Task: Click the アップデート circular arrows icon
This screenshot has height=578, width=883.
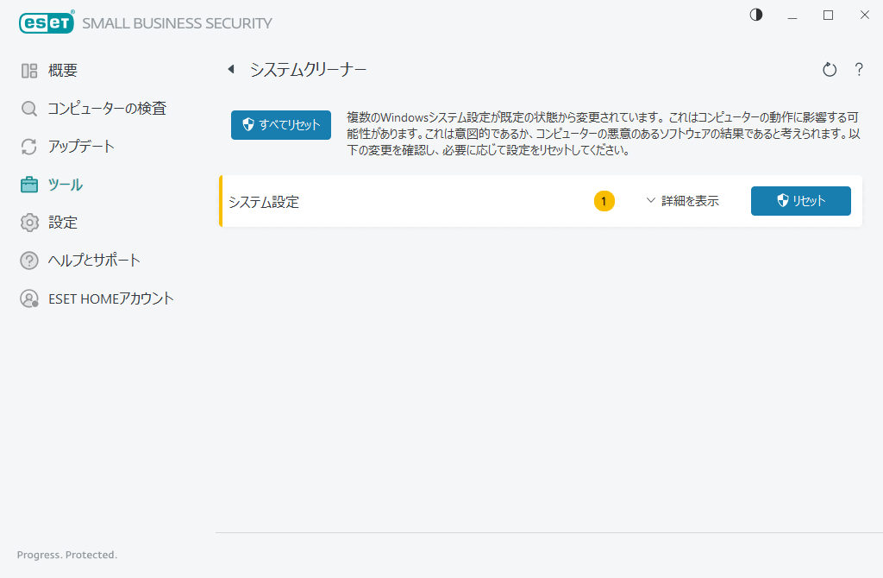Action: (28, 146)
